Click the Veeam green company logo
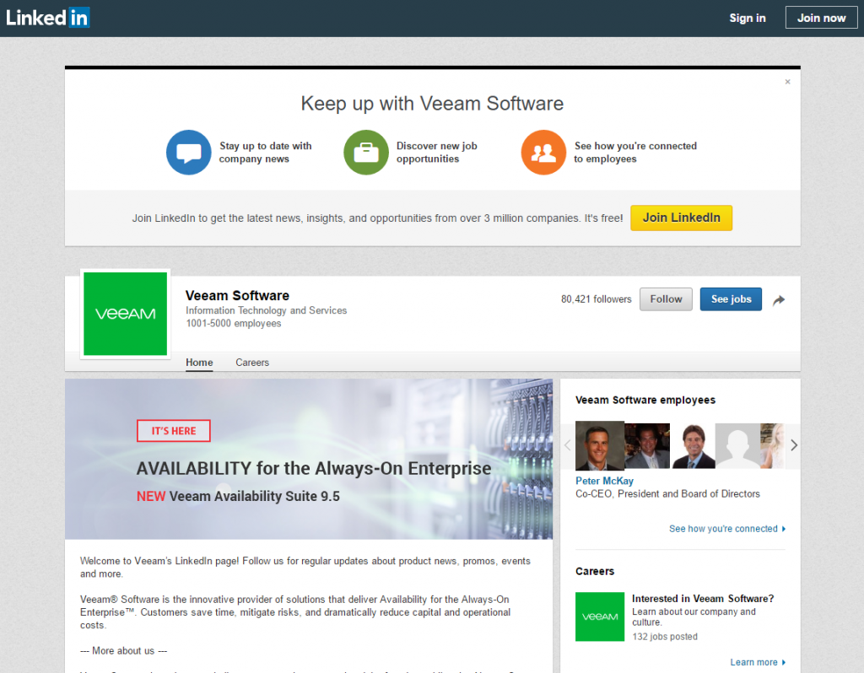The height and width of the screenshot is (673, 864). pos(125,314)
